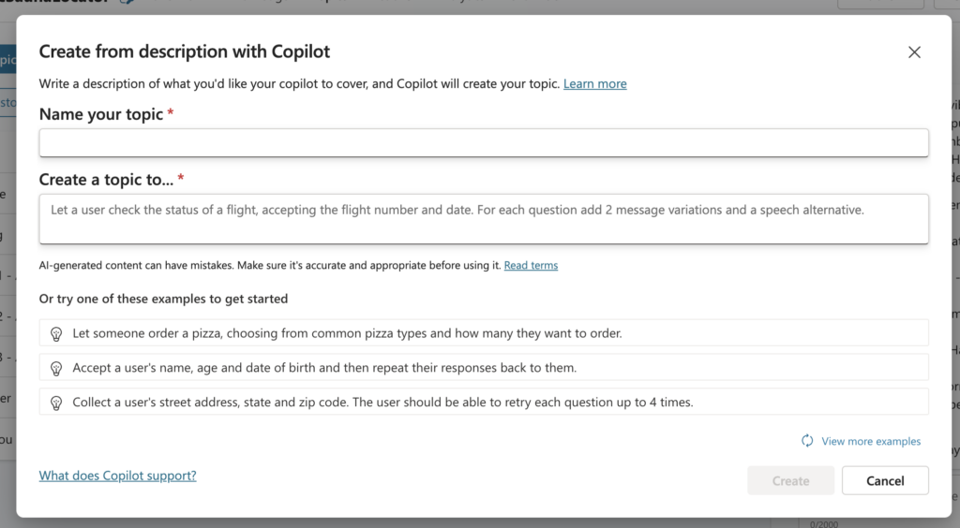Image resolution: width=960 pixels, height=528 pixels.
Task: Click the Create a topic to label
Action: point(106,179)
